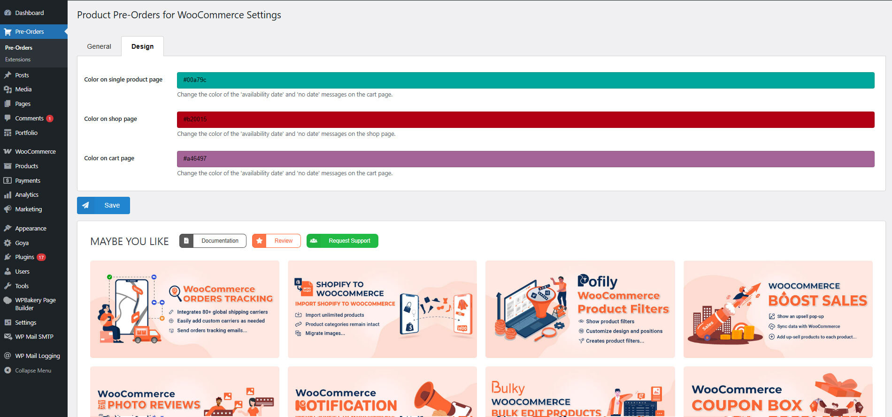Click the WPBakery Page Builder icon
This screenshot has width=892, height=417.
coord(8,300)
